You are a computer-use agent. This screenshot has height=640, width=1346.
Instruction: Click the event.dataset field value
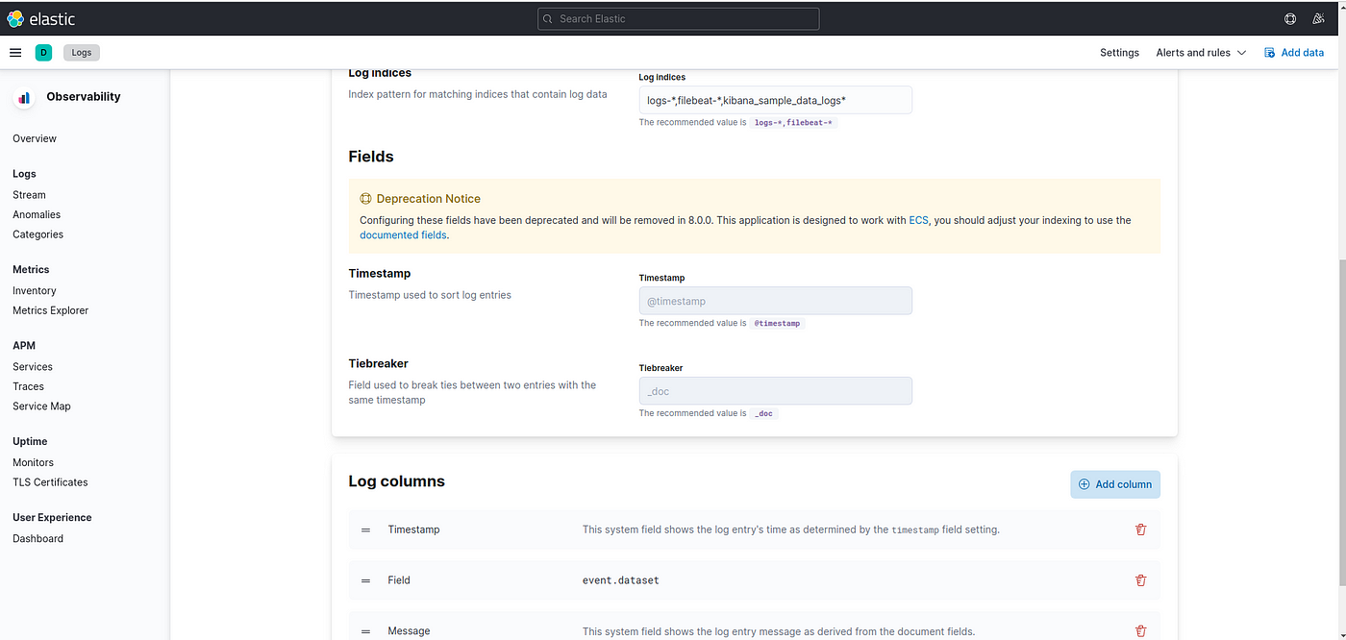(x=621, y=580)
